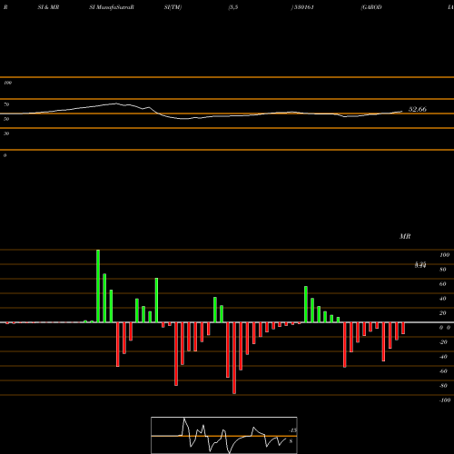The height and width of the screenshot is (454, 454).
Task: Click the 'SI(TM)' header text
Action: [x=173, y=7]
